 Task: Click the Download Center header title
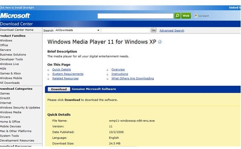pyautogui.click(x=16, y=24)
